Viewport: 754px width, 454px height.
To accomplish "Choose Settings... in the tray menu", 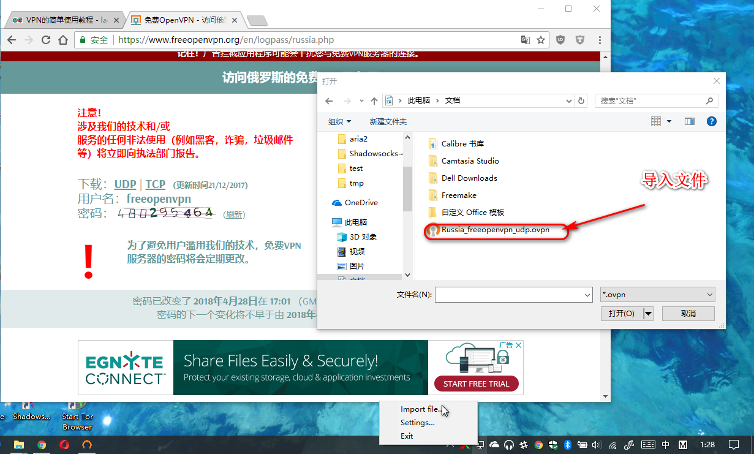I will click(x=428, y=422).
